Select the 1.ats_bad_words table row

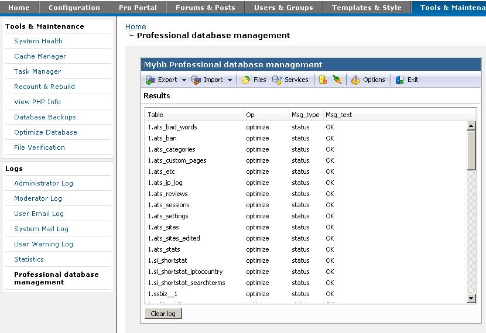click(172, 127)
